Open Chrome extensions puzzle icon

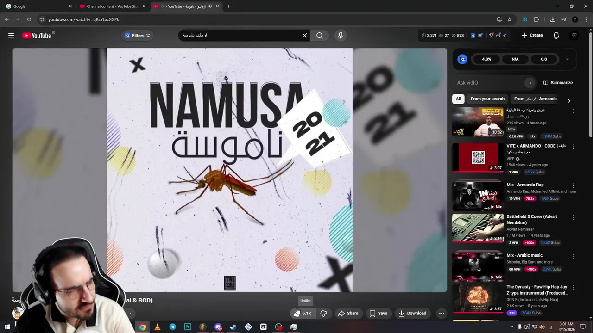point(536,19)
